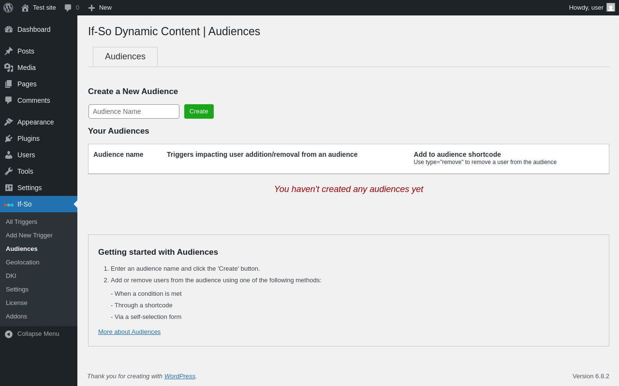Click the New content label
Viewport: 619px width, 386px height.
pos(105,8)
